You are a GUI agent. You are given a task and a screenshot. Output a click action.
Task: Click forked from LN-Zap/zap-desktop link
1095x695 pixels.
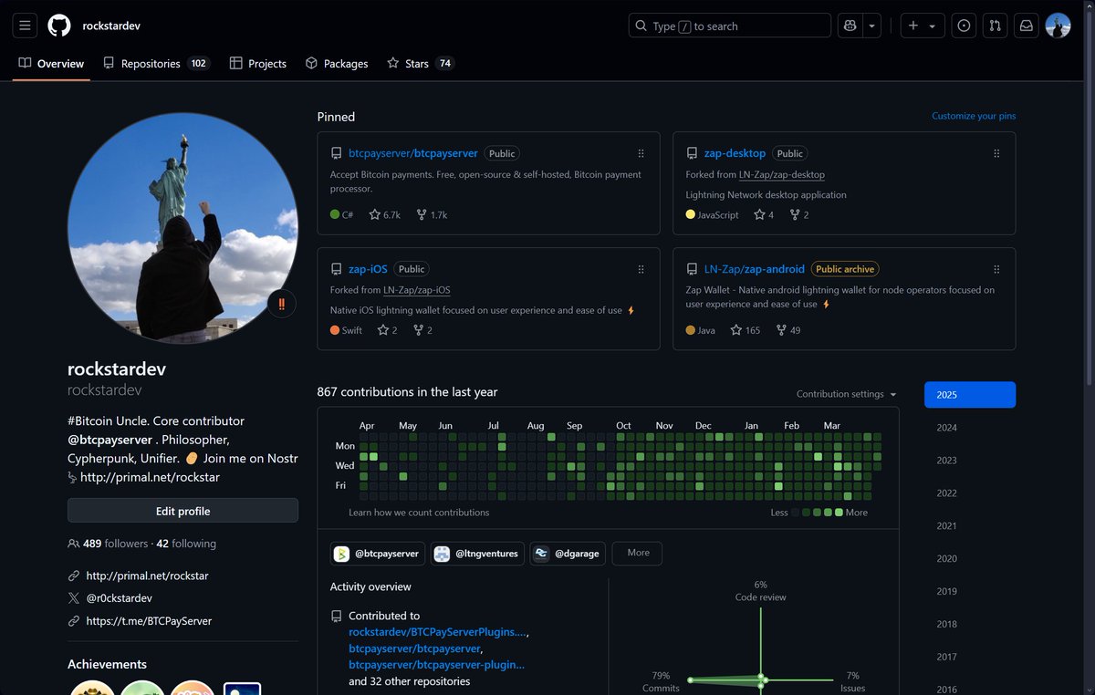pos(782,174)
